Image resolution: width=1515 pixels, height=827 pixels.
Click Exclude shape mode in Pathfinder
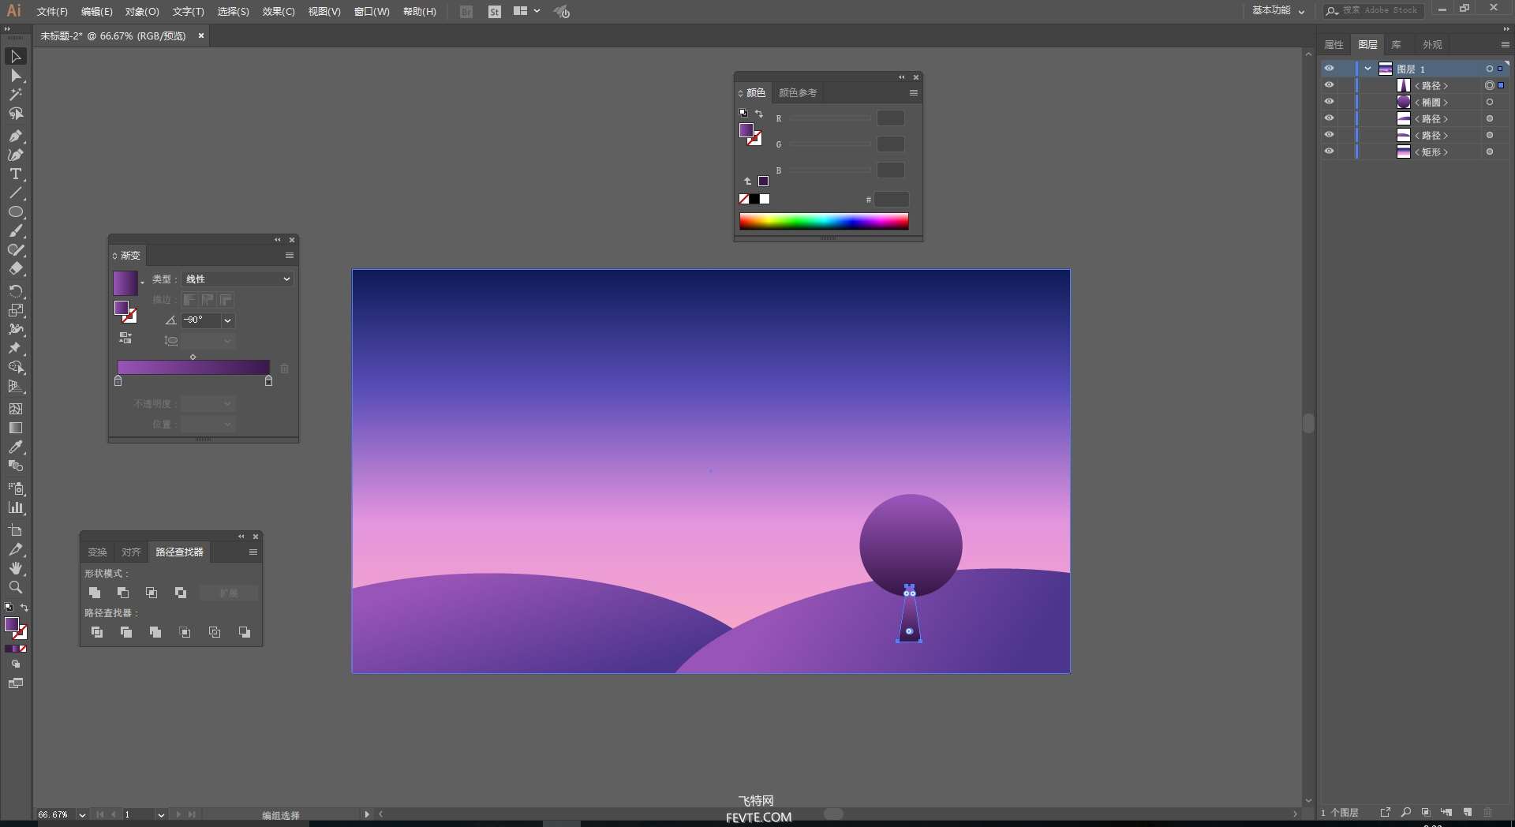[181, 593]
